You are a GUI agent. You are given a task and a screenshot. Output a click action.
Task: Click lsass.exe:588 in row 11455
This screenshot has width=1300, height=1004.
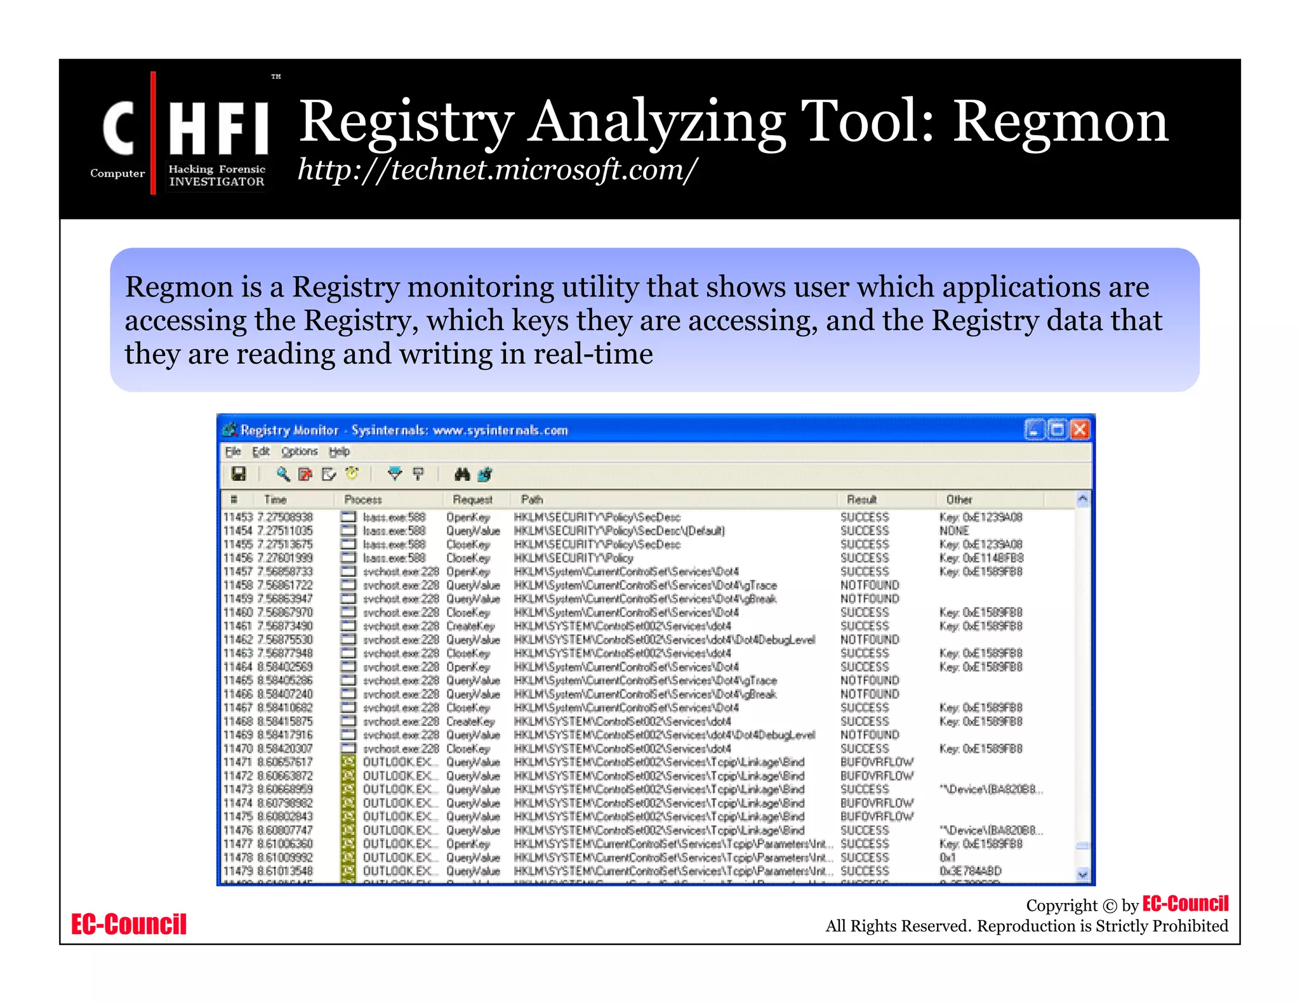pos(394,544)
